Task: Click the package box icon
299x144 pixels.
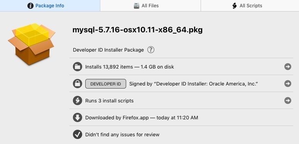Action: pyautogui.click(x=32, y=44)
